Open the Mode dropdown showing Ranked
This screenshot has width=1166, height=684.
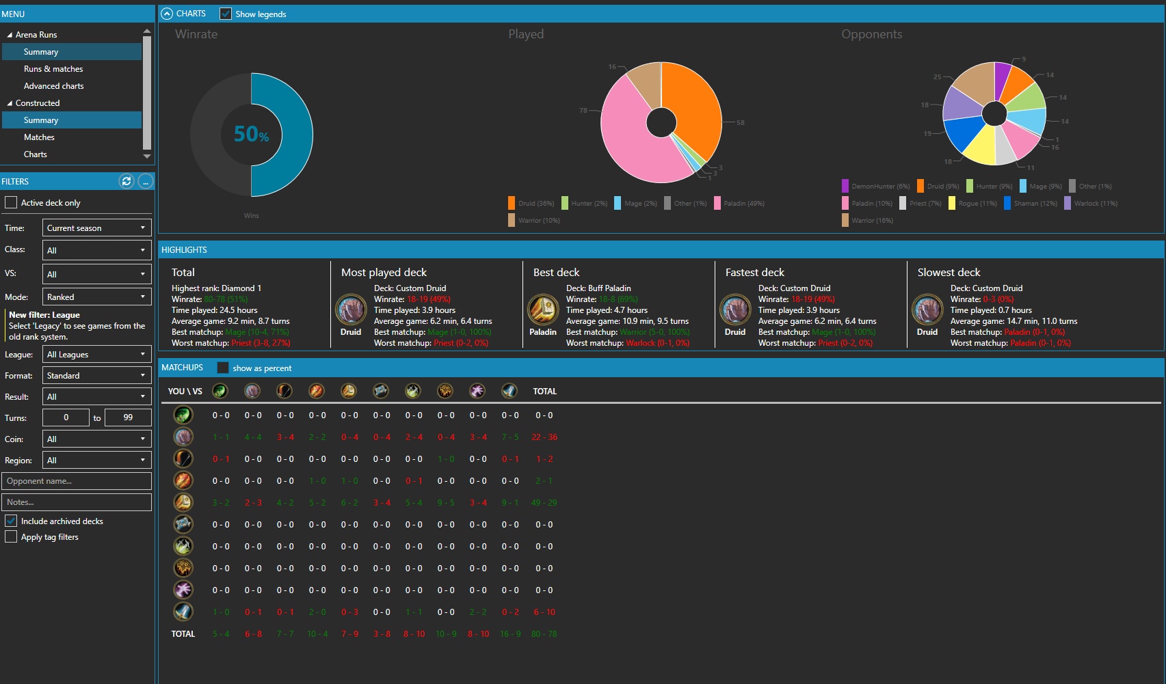pos(97,297)
